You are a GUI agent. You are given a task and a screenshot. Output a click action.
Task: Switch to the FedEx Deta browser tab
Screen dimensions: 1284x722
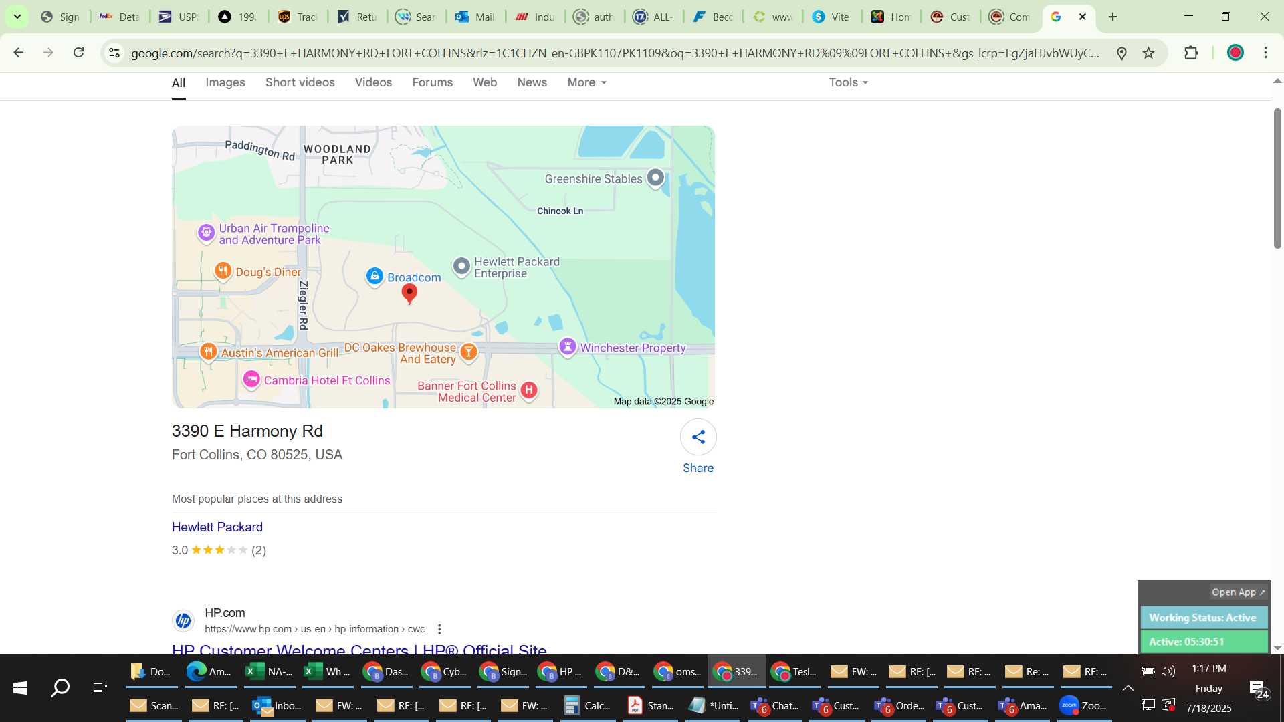point(120,17)
